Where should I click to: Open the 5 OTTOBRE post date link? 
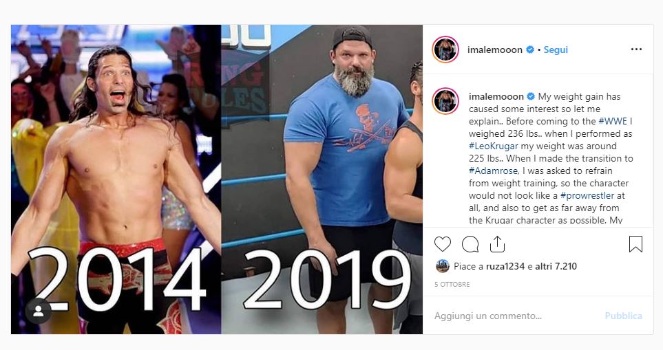(452, 285)
